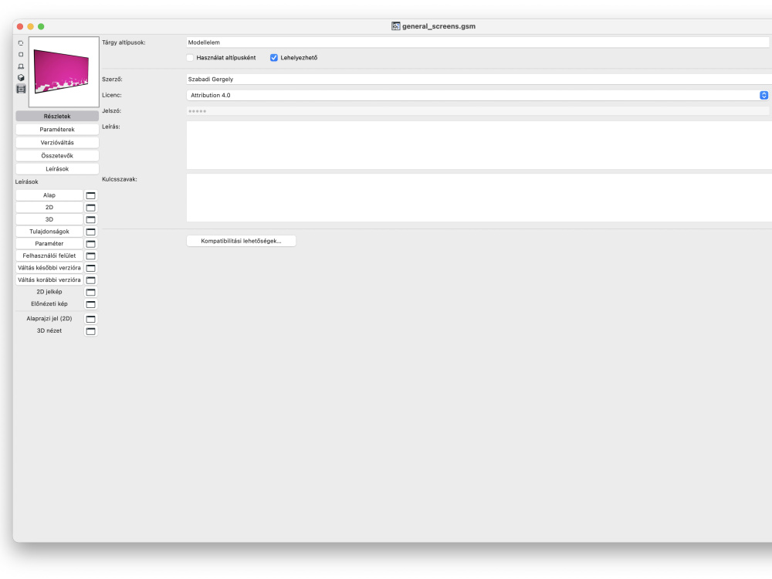This screenshot has height=579, width=772.
Task: Click the Kompatibilitási lehetőségek... button
Action: point(241,241)
